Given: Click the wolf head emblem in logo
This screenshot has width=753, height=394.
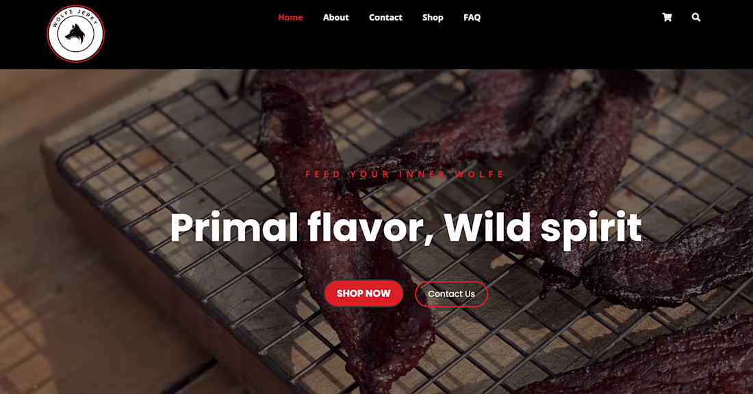Looking at the screenshot, I should pos(76,35).
